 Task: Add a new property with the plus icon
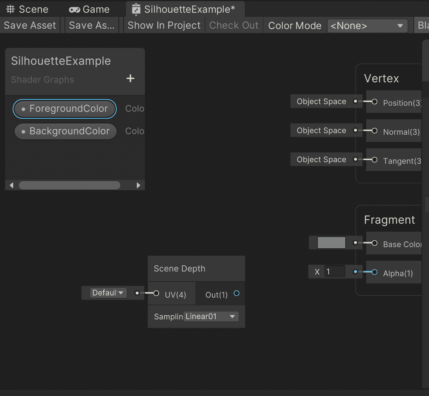click(x=130, y=79)
